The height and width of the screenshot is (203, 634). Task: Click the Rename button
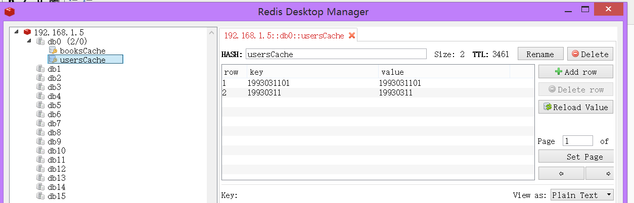[x=540, y=54]
